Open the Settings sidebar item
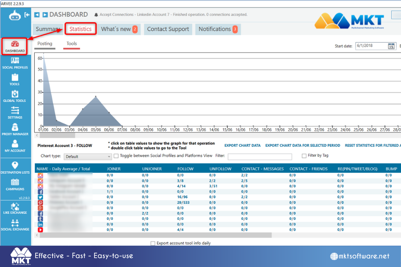This screenshot has width=401, height=267. tap(15, 113)
